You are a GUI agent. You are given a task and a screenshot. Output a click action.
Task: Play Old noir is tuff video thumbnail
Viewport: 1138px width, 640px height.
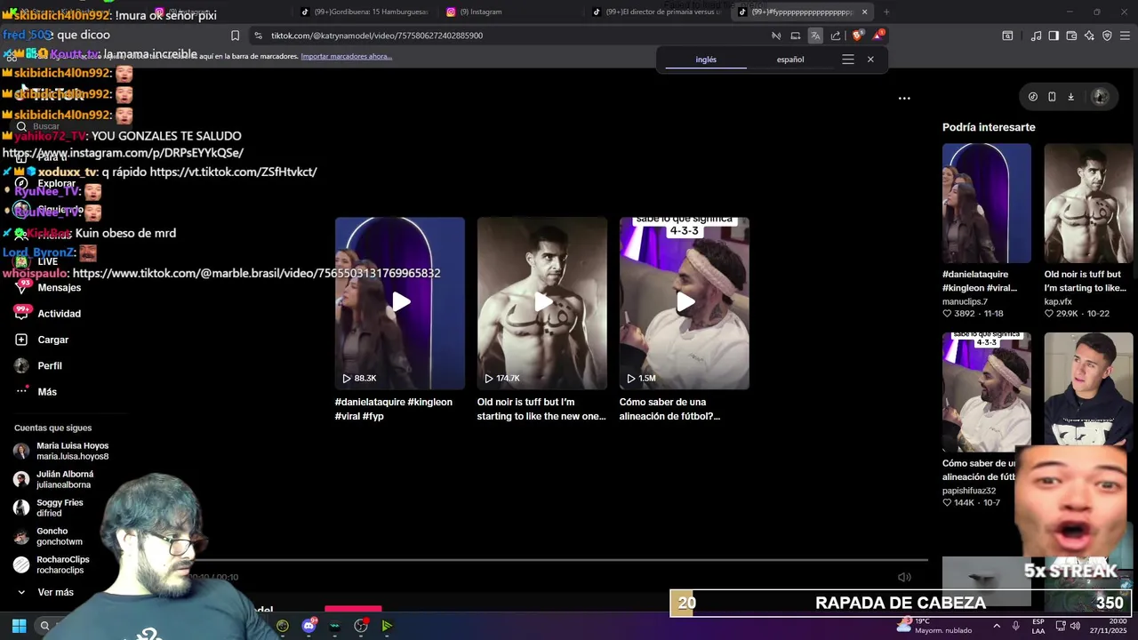[542, 303]
